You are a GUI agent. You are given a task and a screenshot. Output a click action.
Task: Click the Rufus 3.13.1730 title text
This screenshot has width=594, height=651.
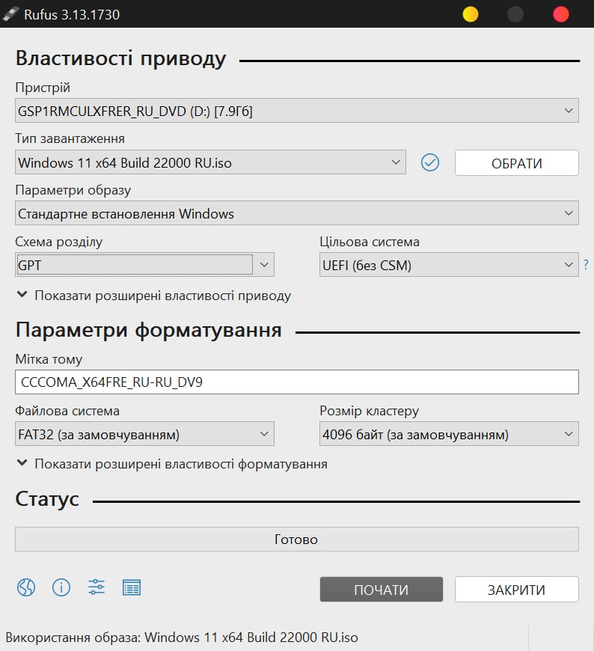[72, 14]
